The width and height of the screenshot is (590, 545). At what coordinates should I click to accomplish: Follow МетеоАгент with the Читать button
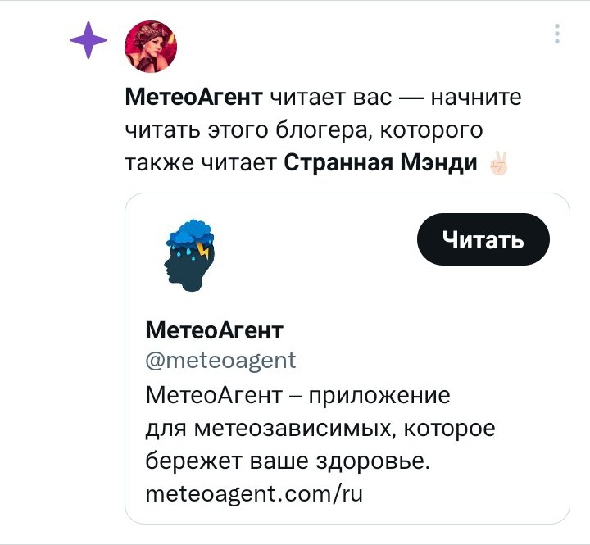click(483, 239)
